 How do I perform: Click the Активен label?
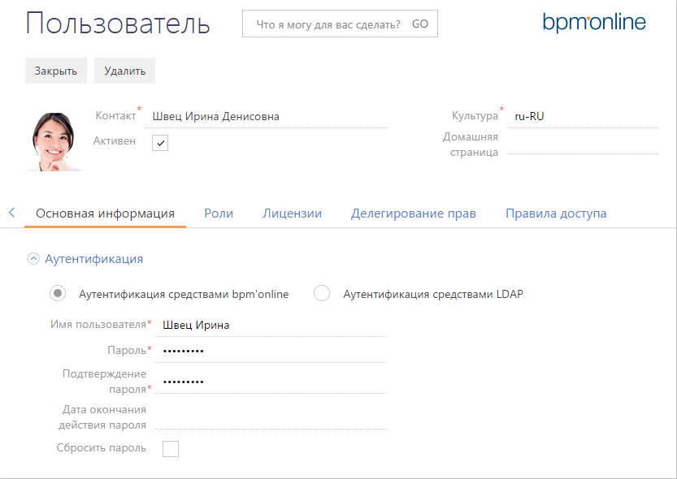click(x=115, y=141)
